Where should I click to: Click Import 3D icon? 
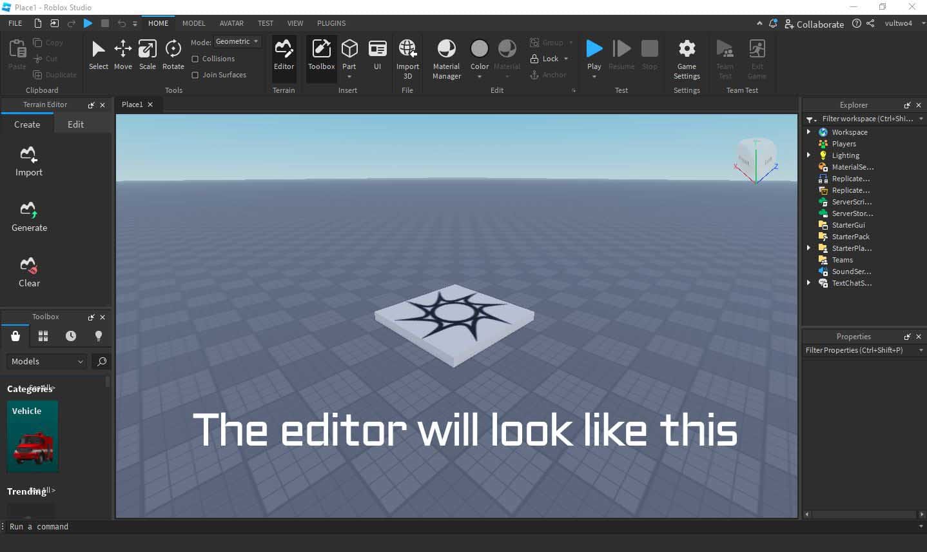[407, 58]
